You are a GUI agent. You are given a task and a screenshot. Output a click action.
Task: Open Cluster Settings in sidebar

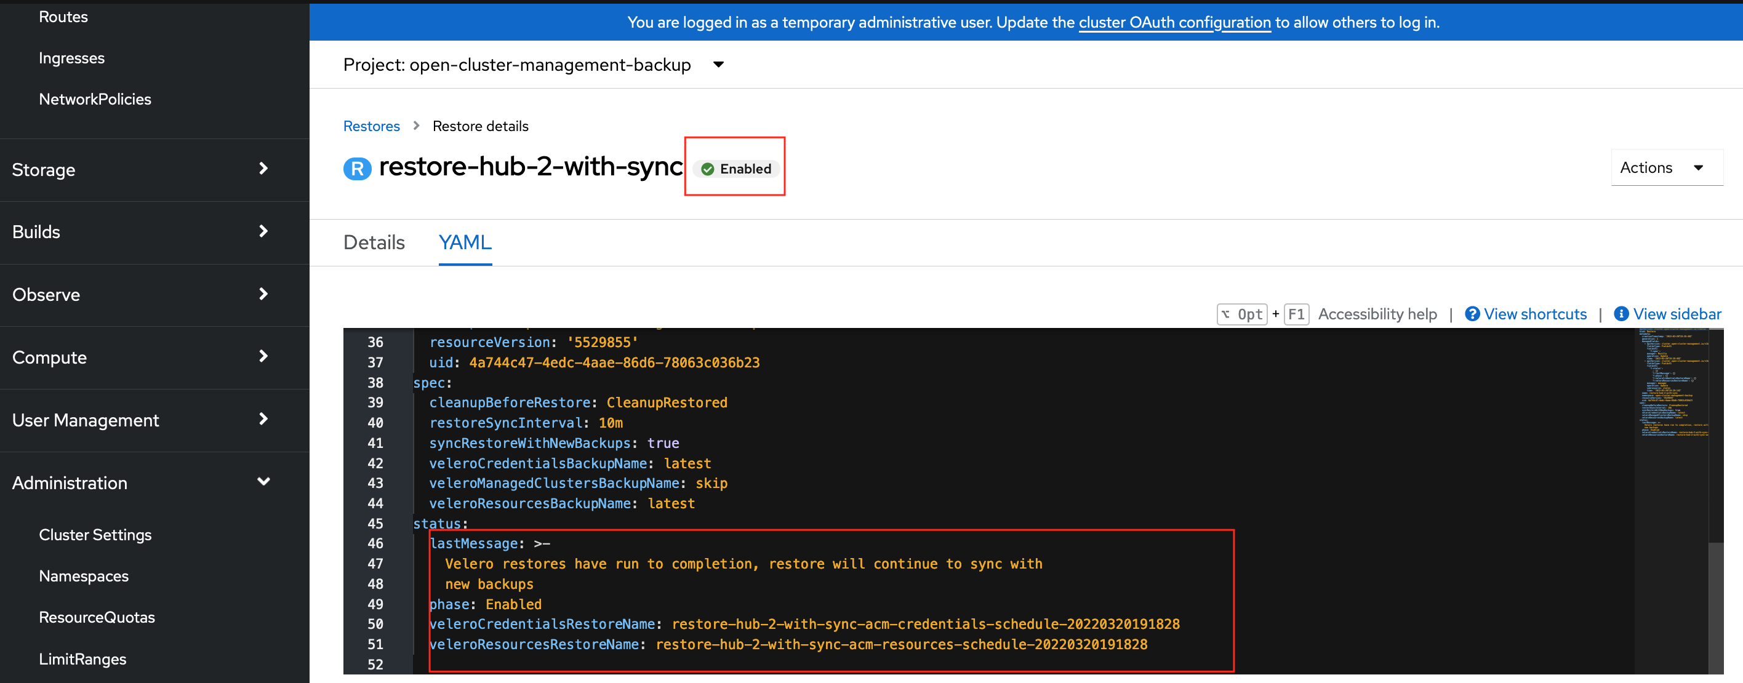coord(95,535)
